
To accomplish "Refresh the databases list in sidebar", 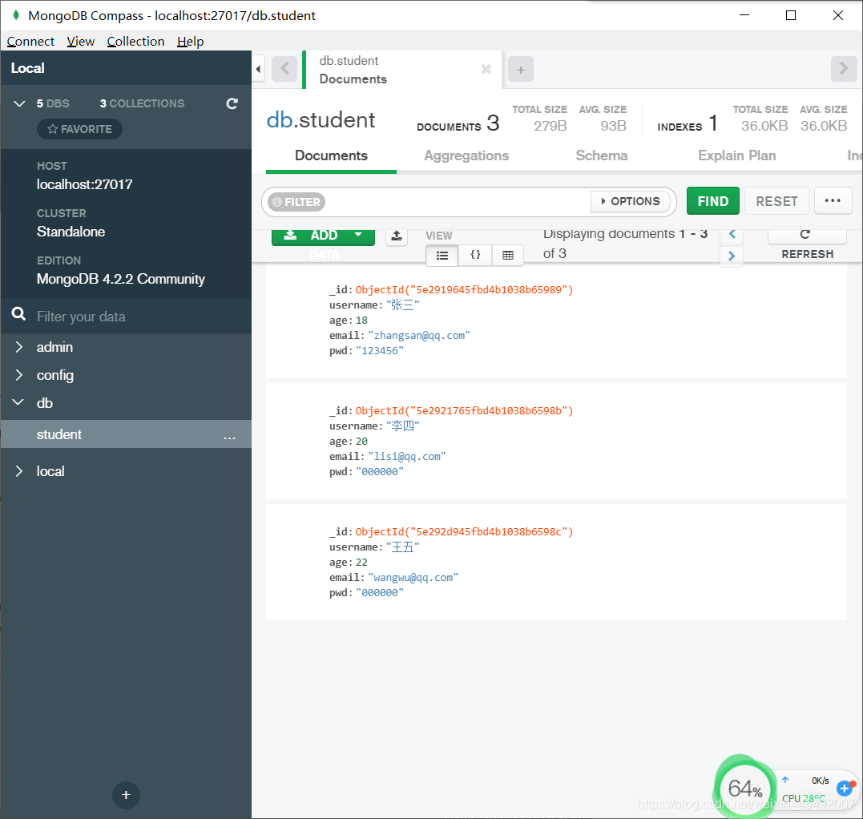I will point(232,103).
